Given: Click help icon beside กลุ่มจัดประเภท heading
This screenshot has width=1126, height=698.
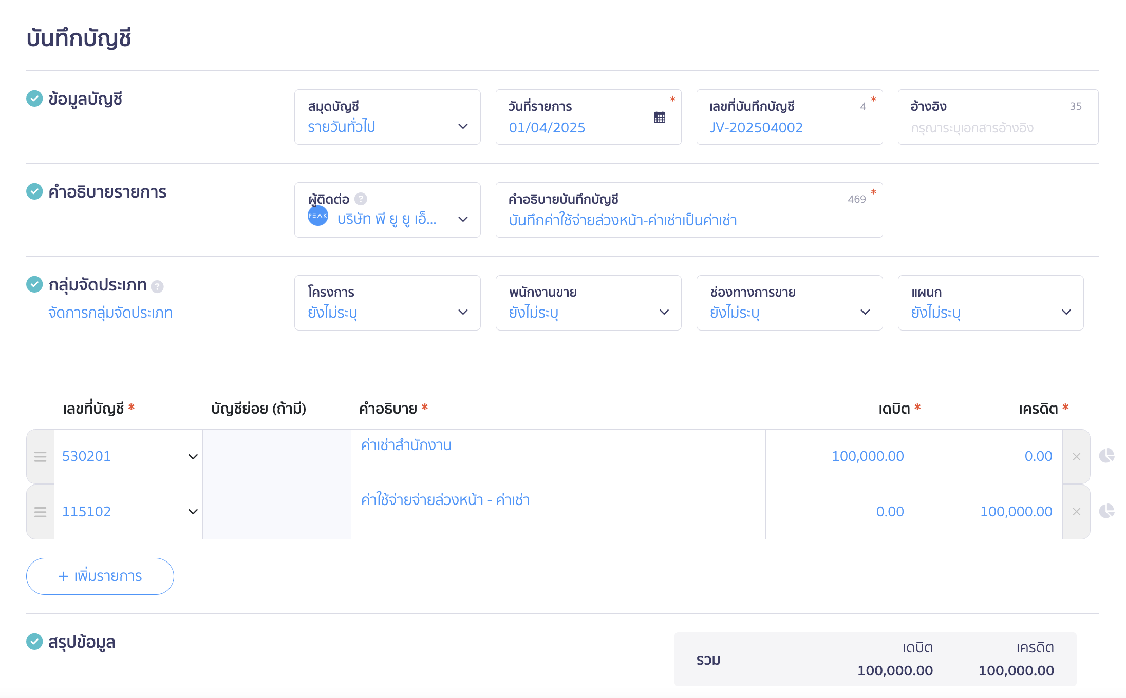Looking at the screenshot, I should click(158, 286).
